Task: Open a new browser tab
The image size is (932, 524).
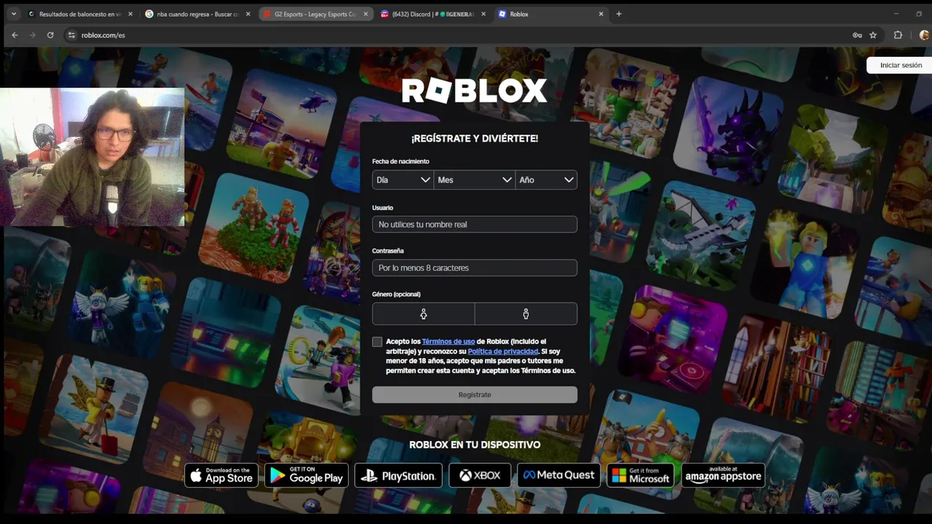Action: (619, 14)
